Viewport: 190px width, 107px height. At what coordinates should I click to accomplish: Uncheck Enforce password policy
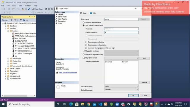coord(86,42)
